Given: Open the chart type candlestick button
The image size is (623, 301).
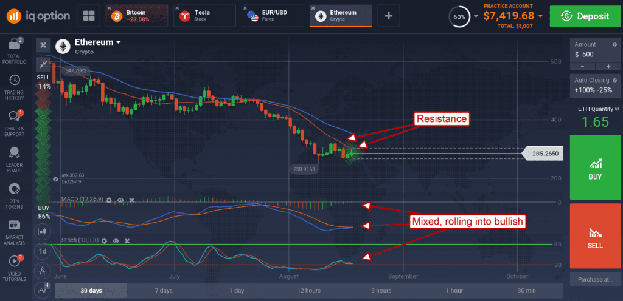Looking at the screenshot, I should coord(42,231).
